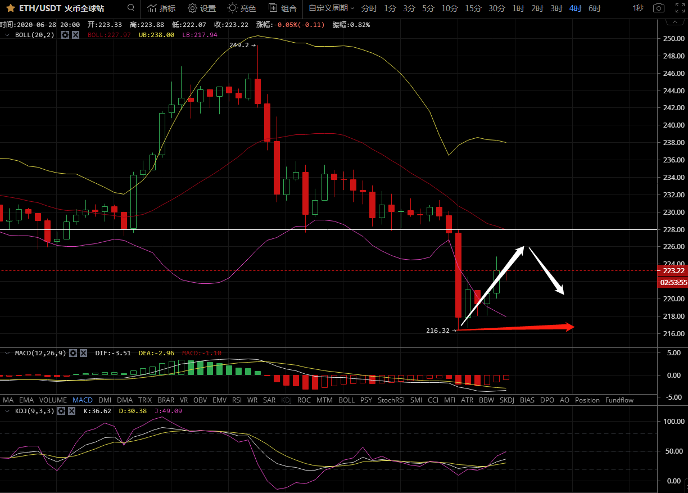Collapse the MACD panel chevron
Viewport: 688px width, 493px height.
coord(7,353)
